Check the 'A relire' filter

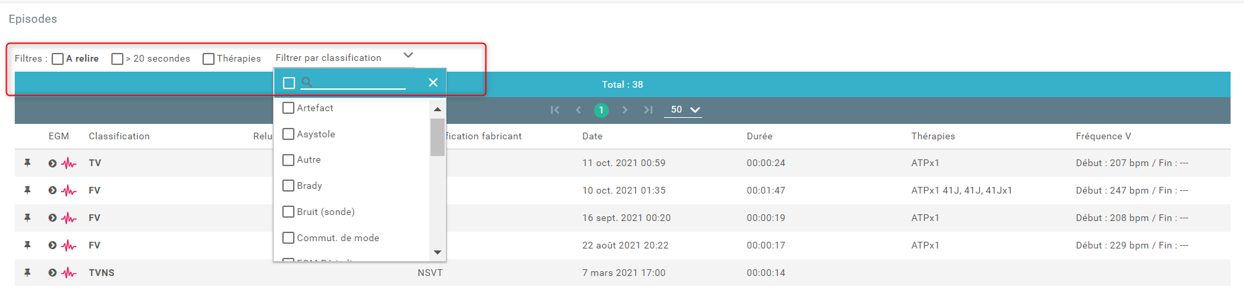[58, 59]
